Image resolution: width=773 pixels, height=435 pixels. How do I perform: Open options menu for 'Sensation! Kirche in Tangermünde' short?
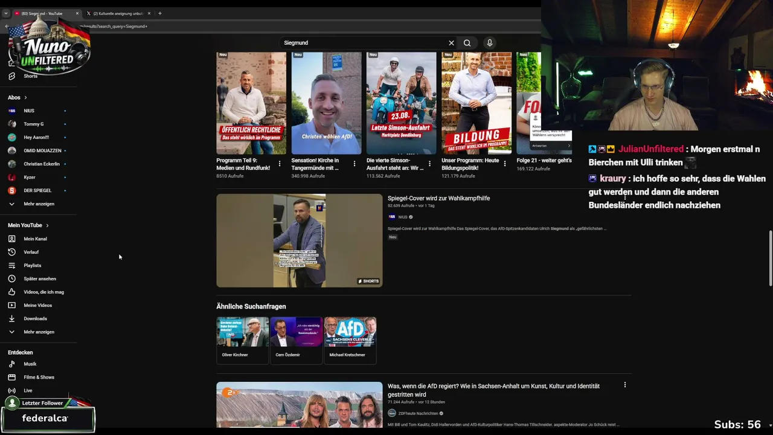(x=354, y=164)
